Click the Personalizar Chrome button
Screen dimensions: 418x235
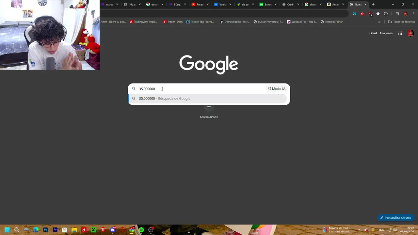[395, 218]
